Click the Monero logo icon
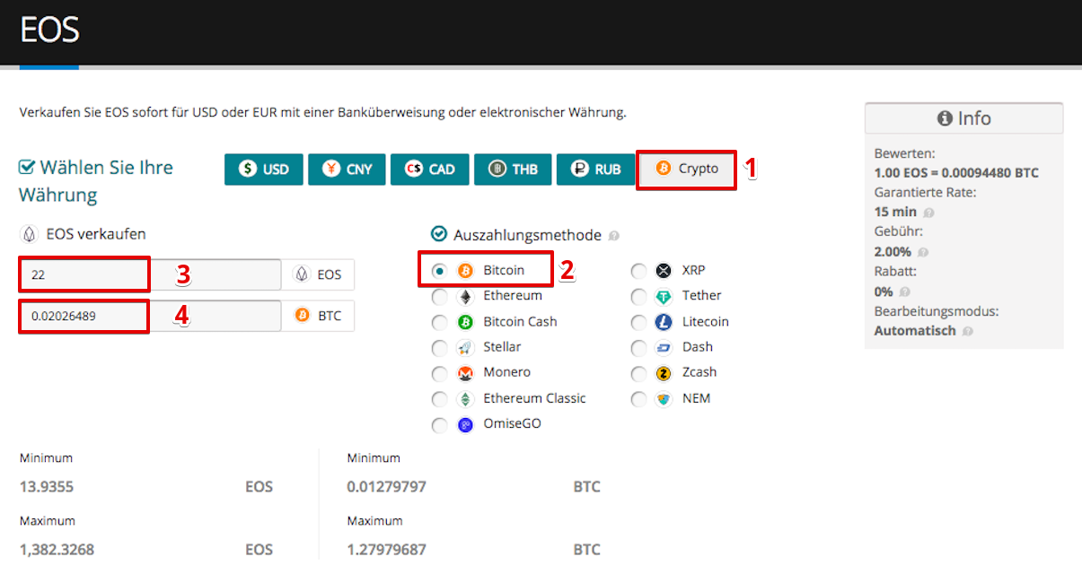 465,373
